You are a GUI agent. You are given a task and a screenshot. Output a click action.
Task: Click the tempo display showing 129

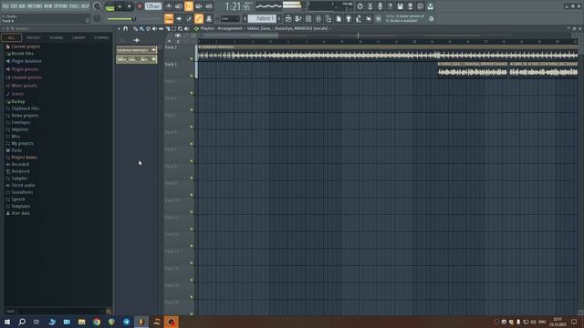coord(152,6)
